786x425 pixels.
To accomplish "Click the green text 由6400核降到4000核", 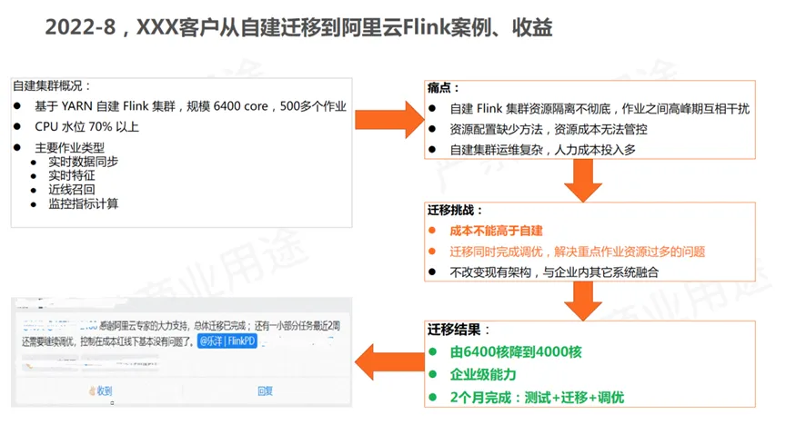I will click(516, 352).
